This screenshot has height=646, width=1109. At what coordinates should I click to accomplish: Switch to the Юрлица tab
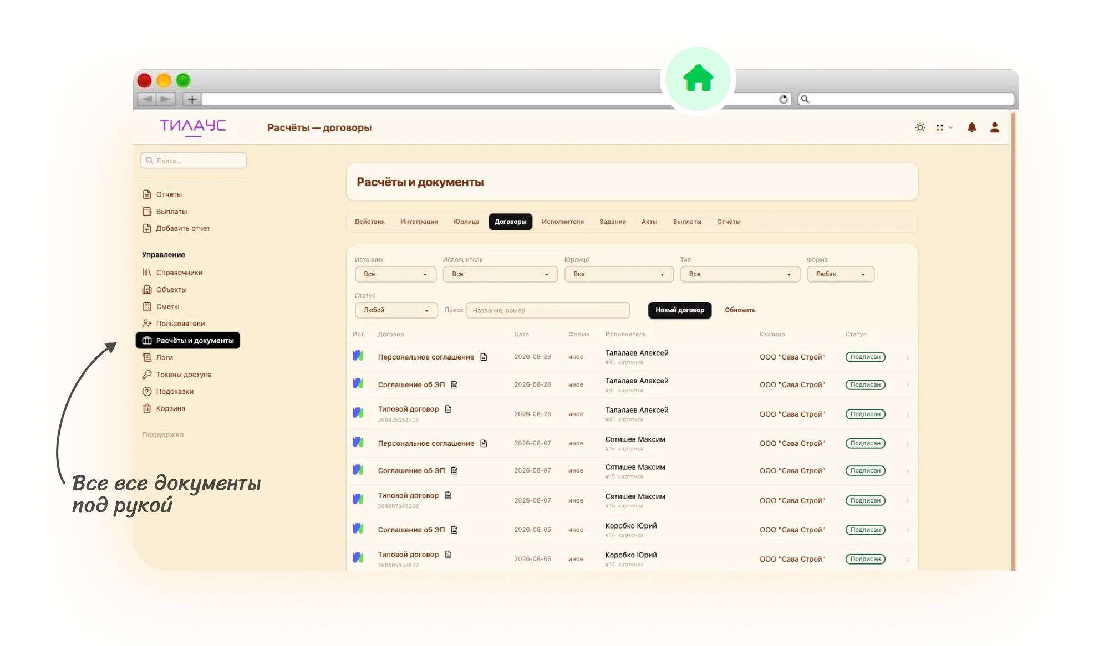tap(466, 222)
